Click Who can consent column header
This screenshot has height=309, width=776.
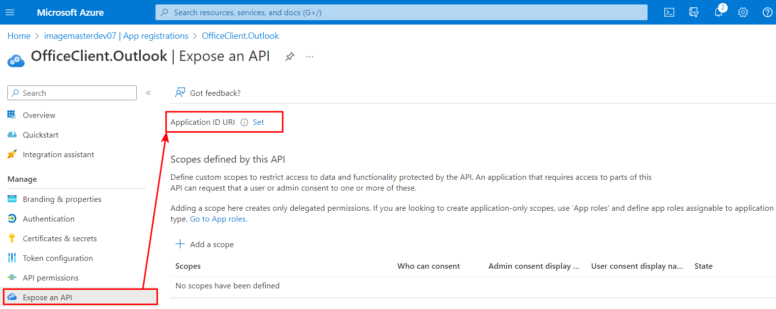(x=429, y=266)
